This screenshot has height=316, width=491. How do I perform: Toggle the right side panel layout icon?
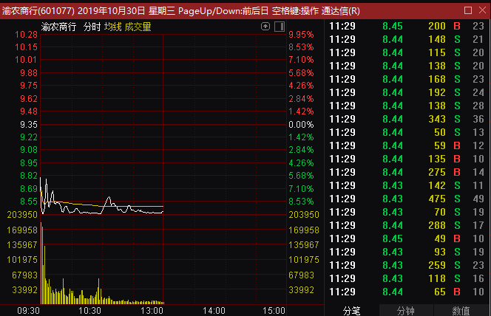coord(280,27)
